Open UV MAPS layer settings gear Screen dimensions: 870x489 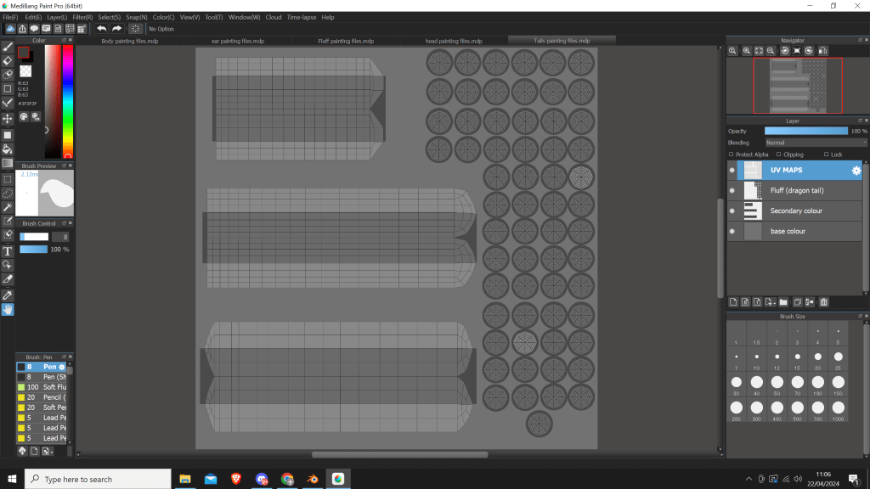point(856,171)
